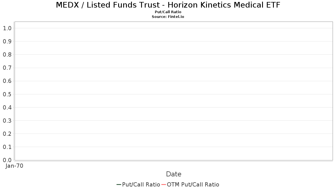Click the Date axis title
The image size is (336, 189).
(174, 174)
